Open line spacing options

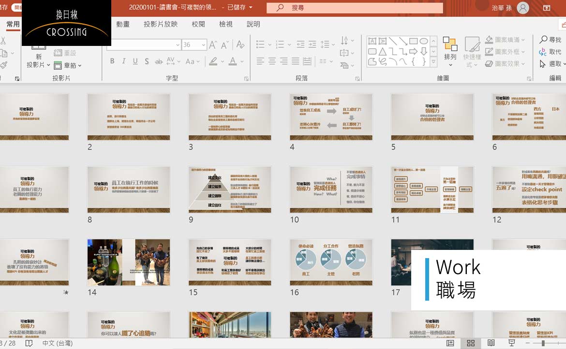click(x=328, y=44)
